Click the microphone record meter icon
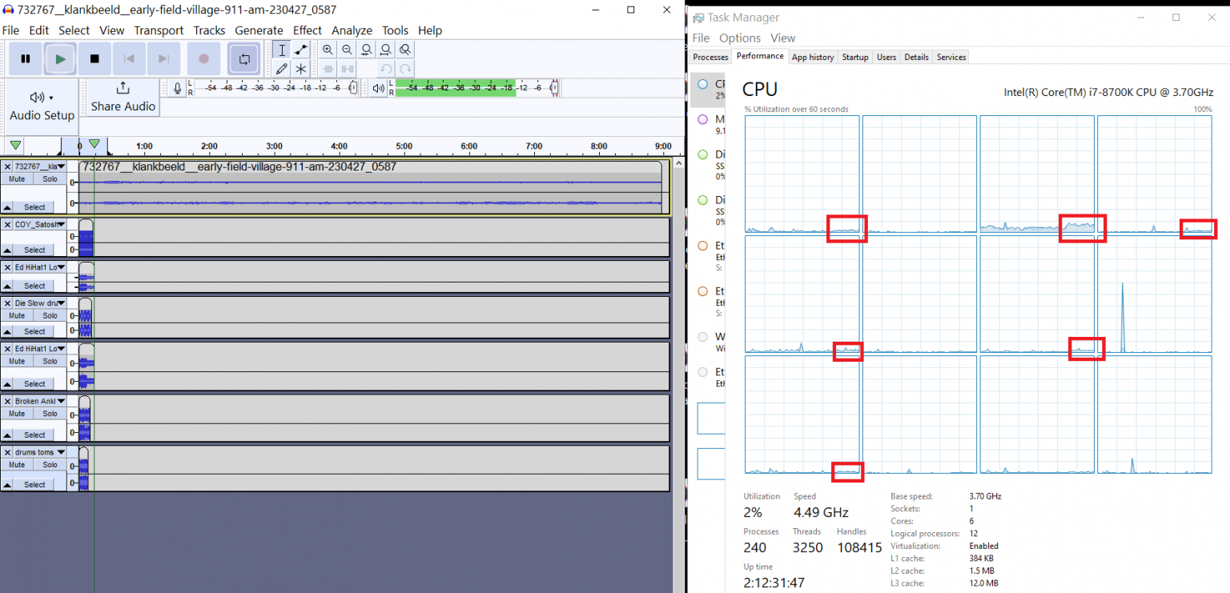This screenshot has width=1230, height=593. 177,88
